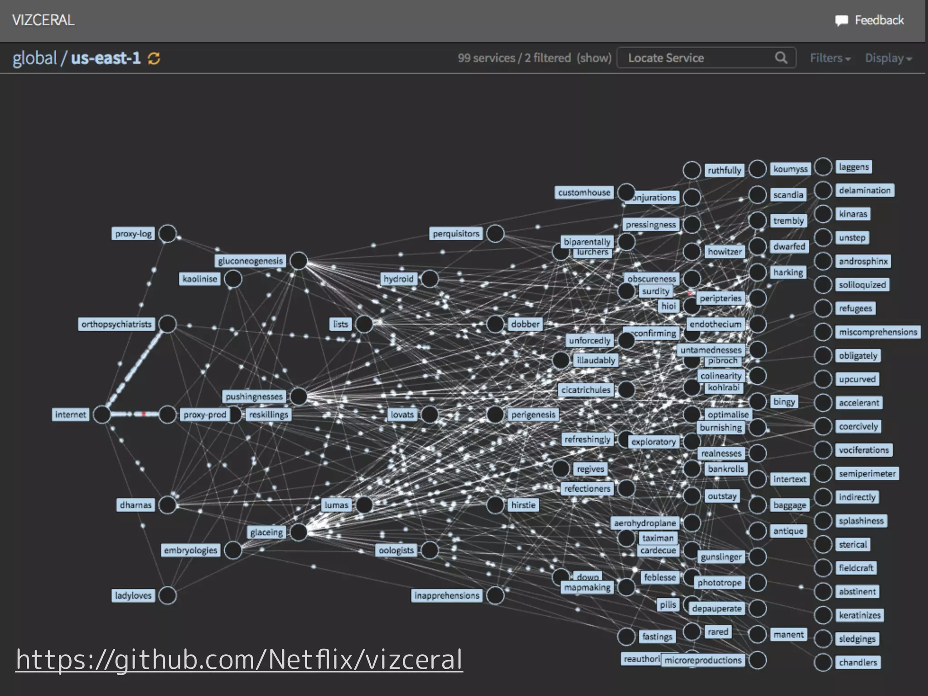This screenshot has width=928, height=696.
Task: Select the lovats node circle
Action: pos(430,414)
